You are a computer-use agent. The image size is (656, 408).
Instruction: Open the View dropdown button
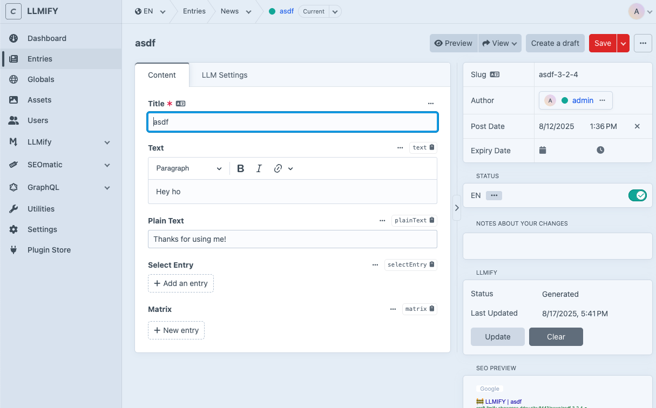pos(499,43)
